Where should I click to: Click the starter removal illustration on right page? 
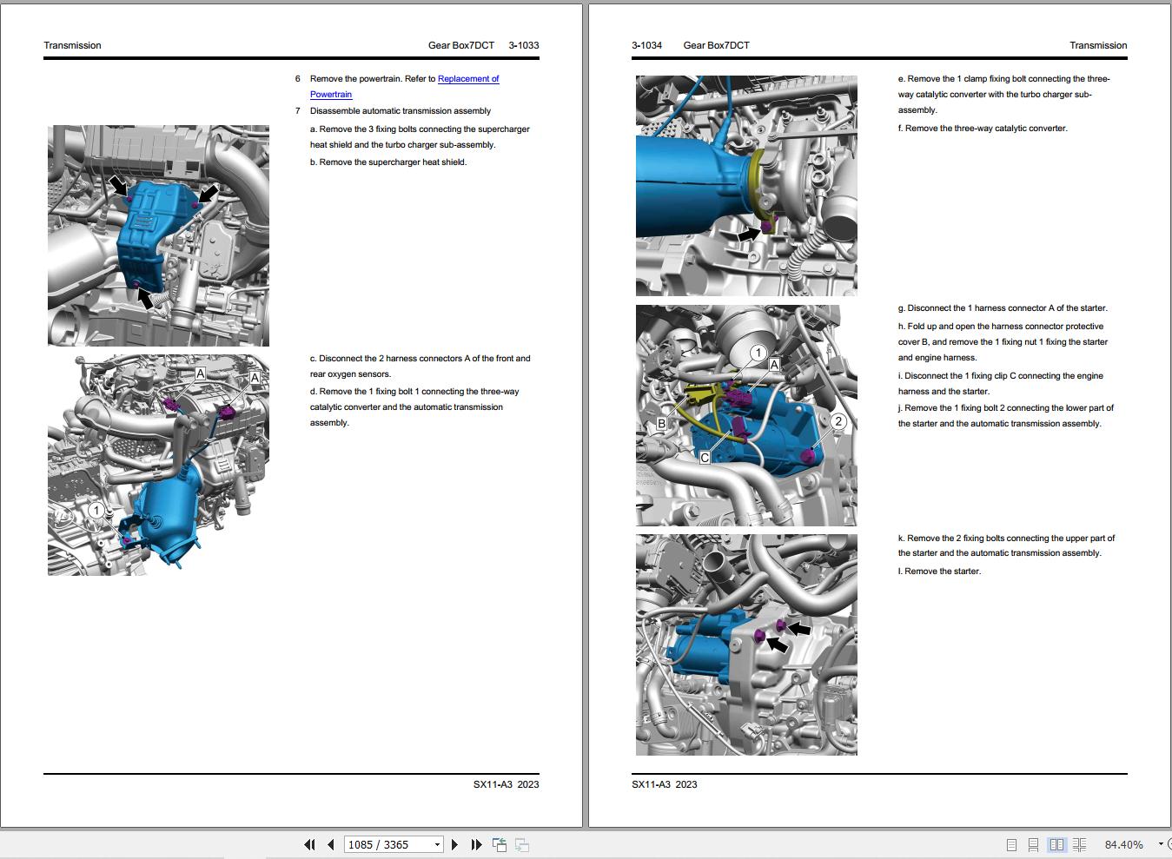[x=745, y=643]
